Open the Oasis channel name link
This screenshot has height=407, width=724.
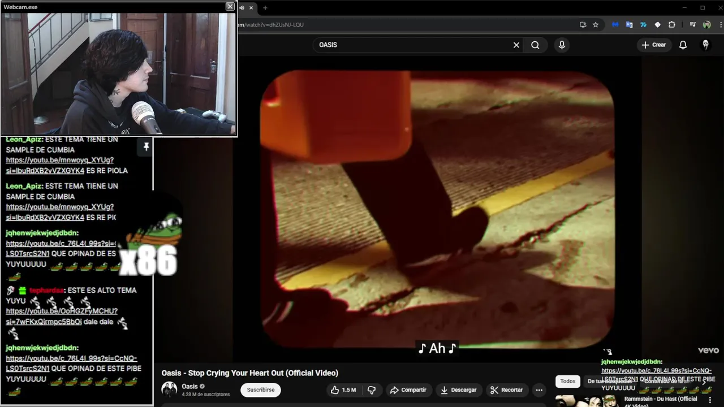pos(189,387)
